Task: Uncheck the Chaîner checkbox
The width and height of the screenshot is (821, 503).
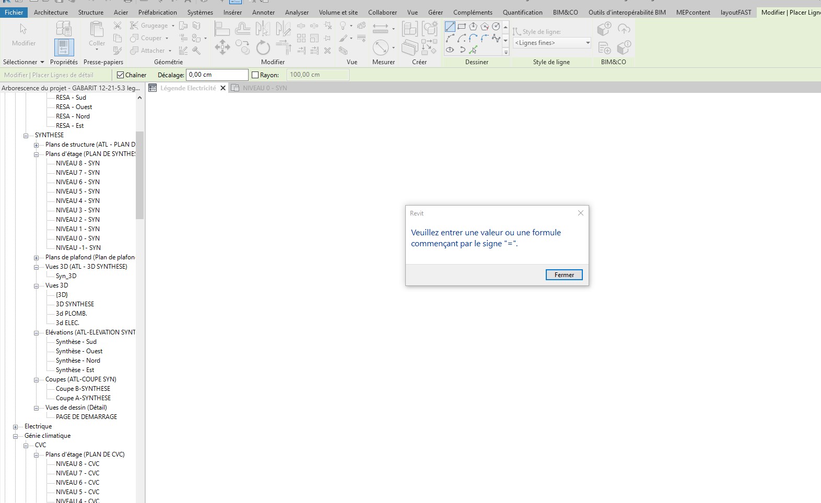Action: 121,75
